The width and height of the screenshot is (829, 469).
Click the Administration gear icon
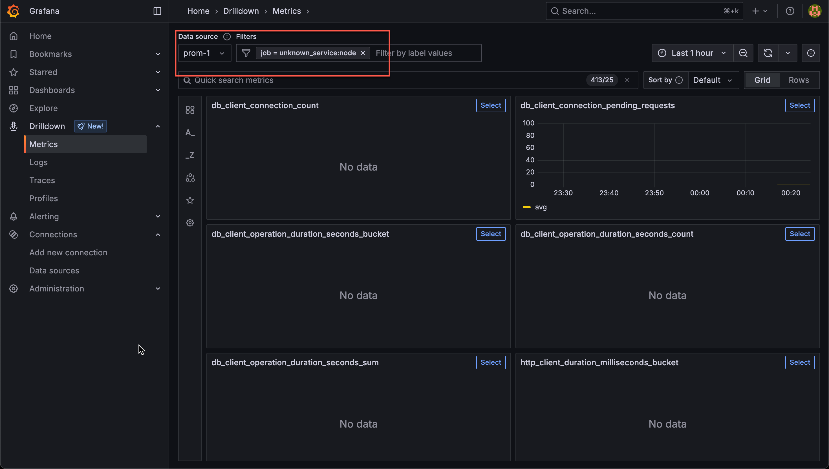click(x=13, y=289)
